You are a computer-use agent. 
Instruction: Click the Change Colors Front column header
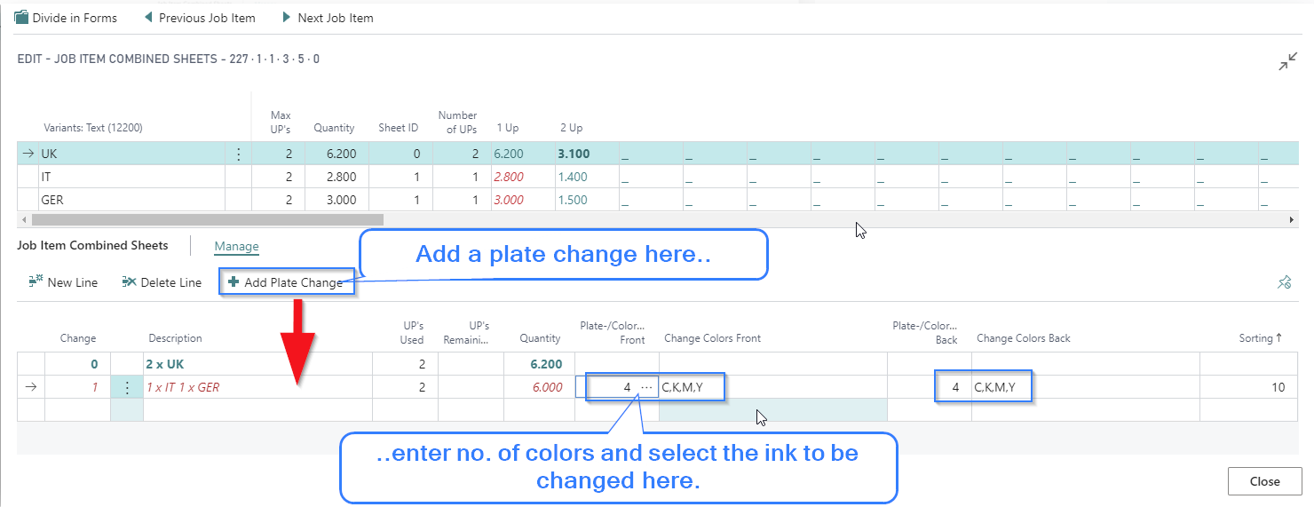(712, 338)
